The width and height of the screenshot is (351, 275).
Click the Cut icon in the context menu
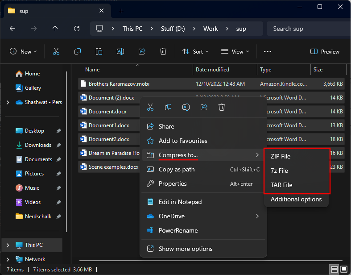click(x=150, y=107)
